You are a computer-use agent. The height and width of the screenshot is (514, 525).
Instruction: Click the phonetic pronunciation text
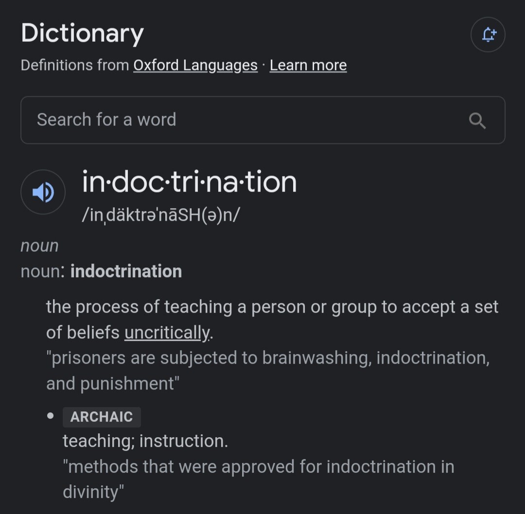tap(161, 214)
